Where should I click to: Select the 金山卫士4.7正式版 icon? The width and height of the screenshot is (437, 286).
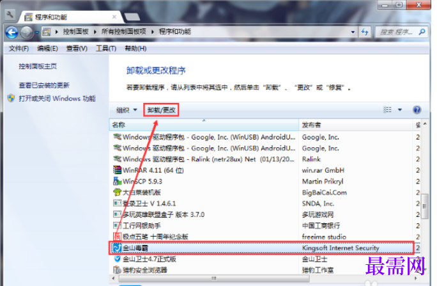tap(118, 258)
